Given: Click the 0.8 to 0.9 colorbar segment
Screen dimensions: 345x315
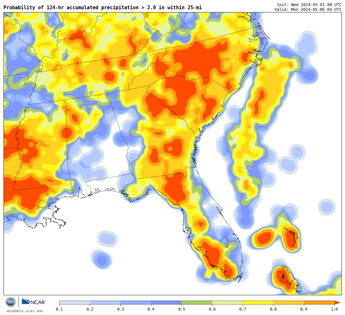Looking at the screenshot, I should (289, 303).
